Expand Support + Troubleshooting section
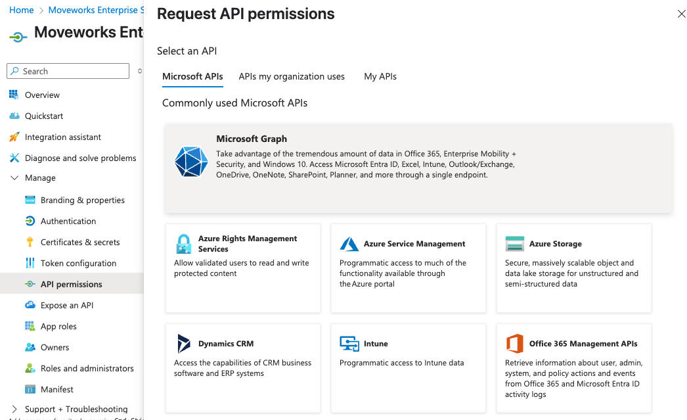 tap(14, 409)
